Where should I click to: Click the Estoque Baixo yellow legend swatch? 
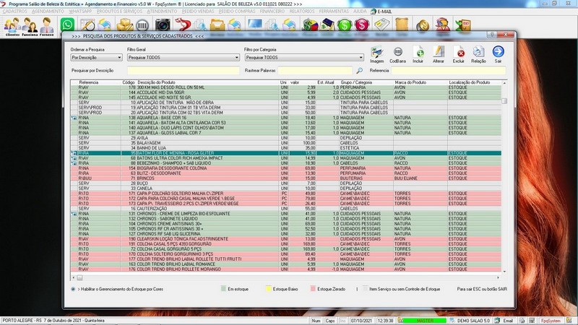coord(268,289)
